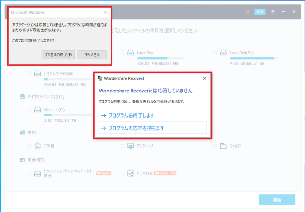Click the crashed computer recovery drive icon
Screen dimensions: 305x212
[x=38, y=173]
